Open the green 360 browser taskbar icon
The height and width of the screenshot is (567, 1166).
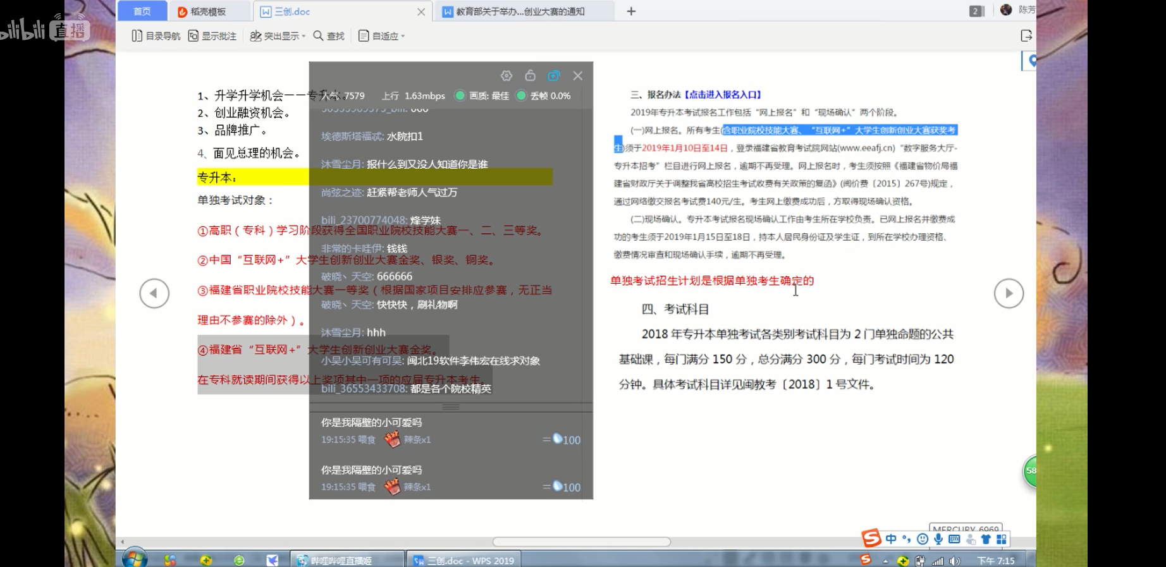[239, 561]
